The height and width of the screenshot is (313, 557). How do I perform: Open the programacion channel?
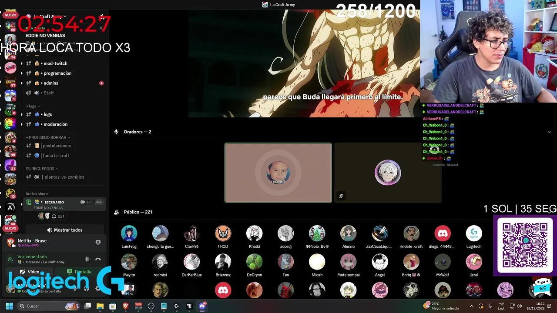tap(64, 73)
